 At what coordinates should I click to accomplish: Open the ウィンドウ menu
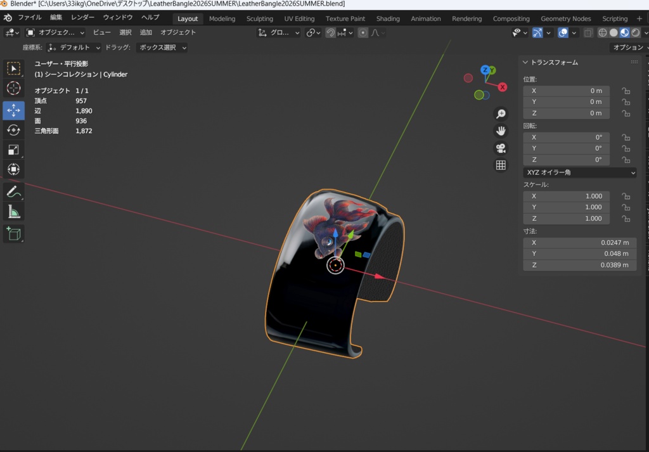click(117, 18)
